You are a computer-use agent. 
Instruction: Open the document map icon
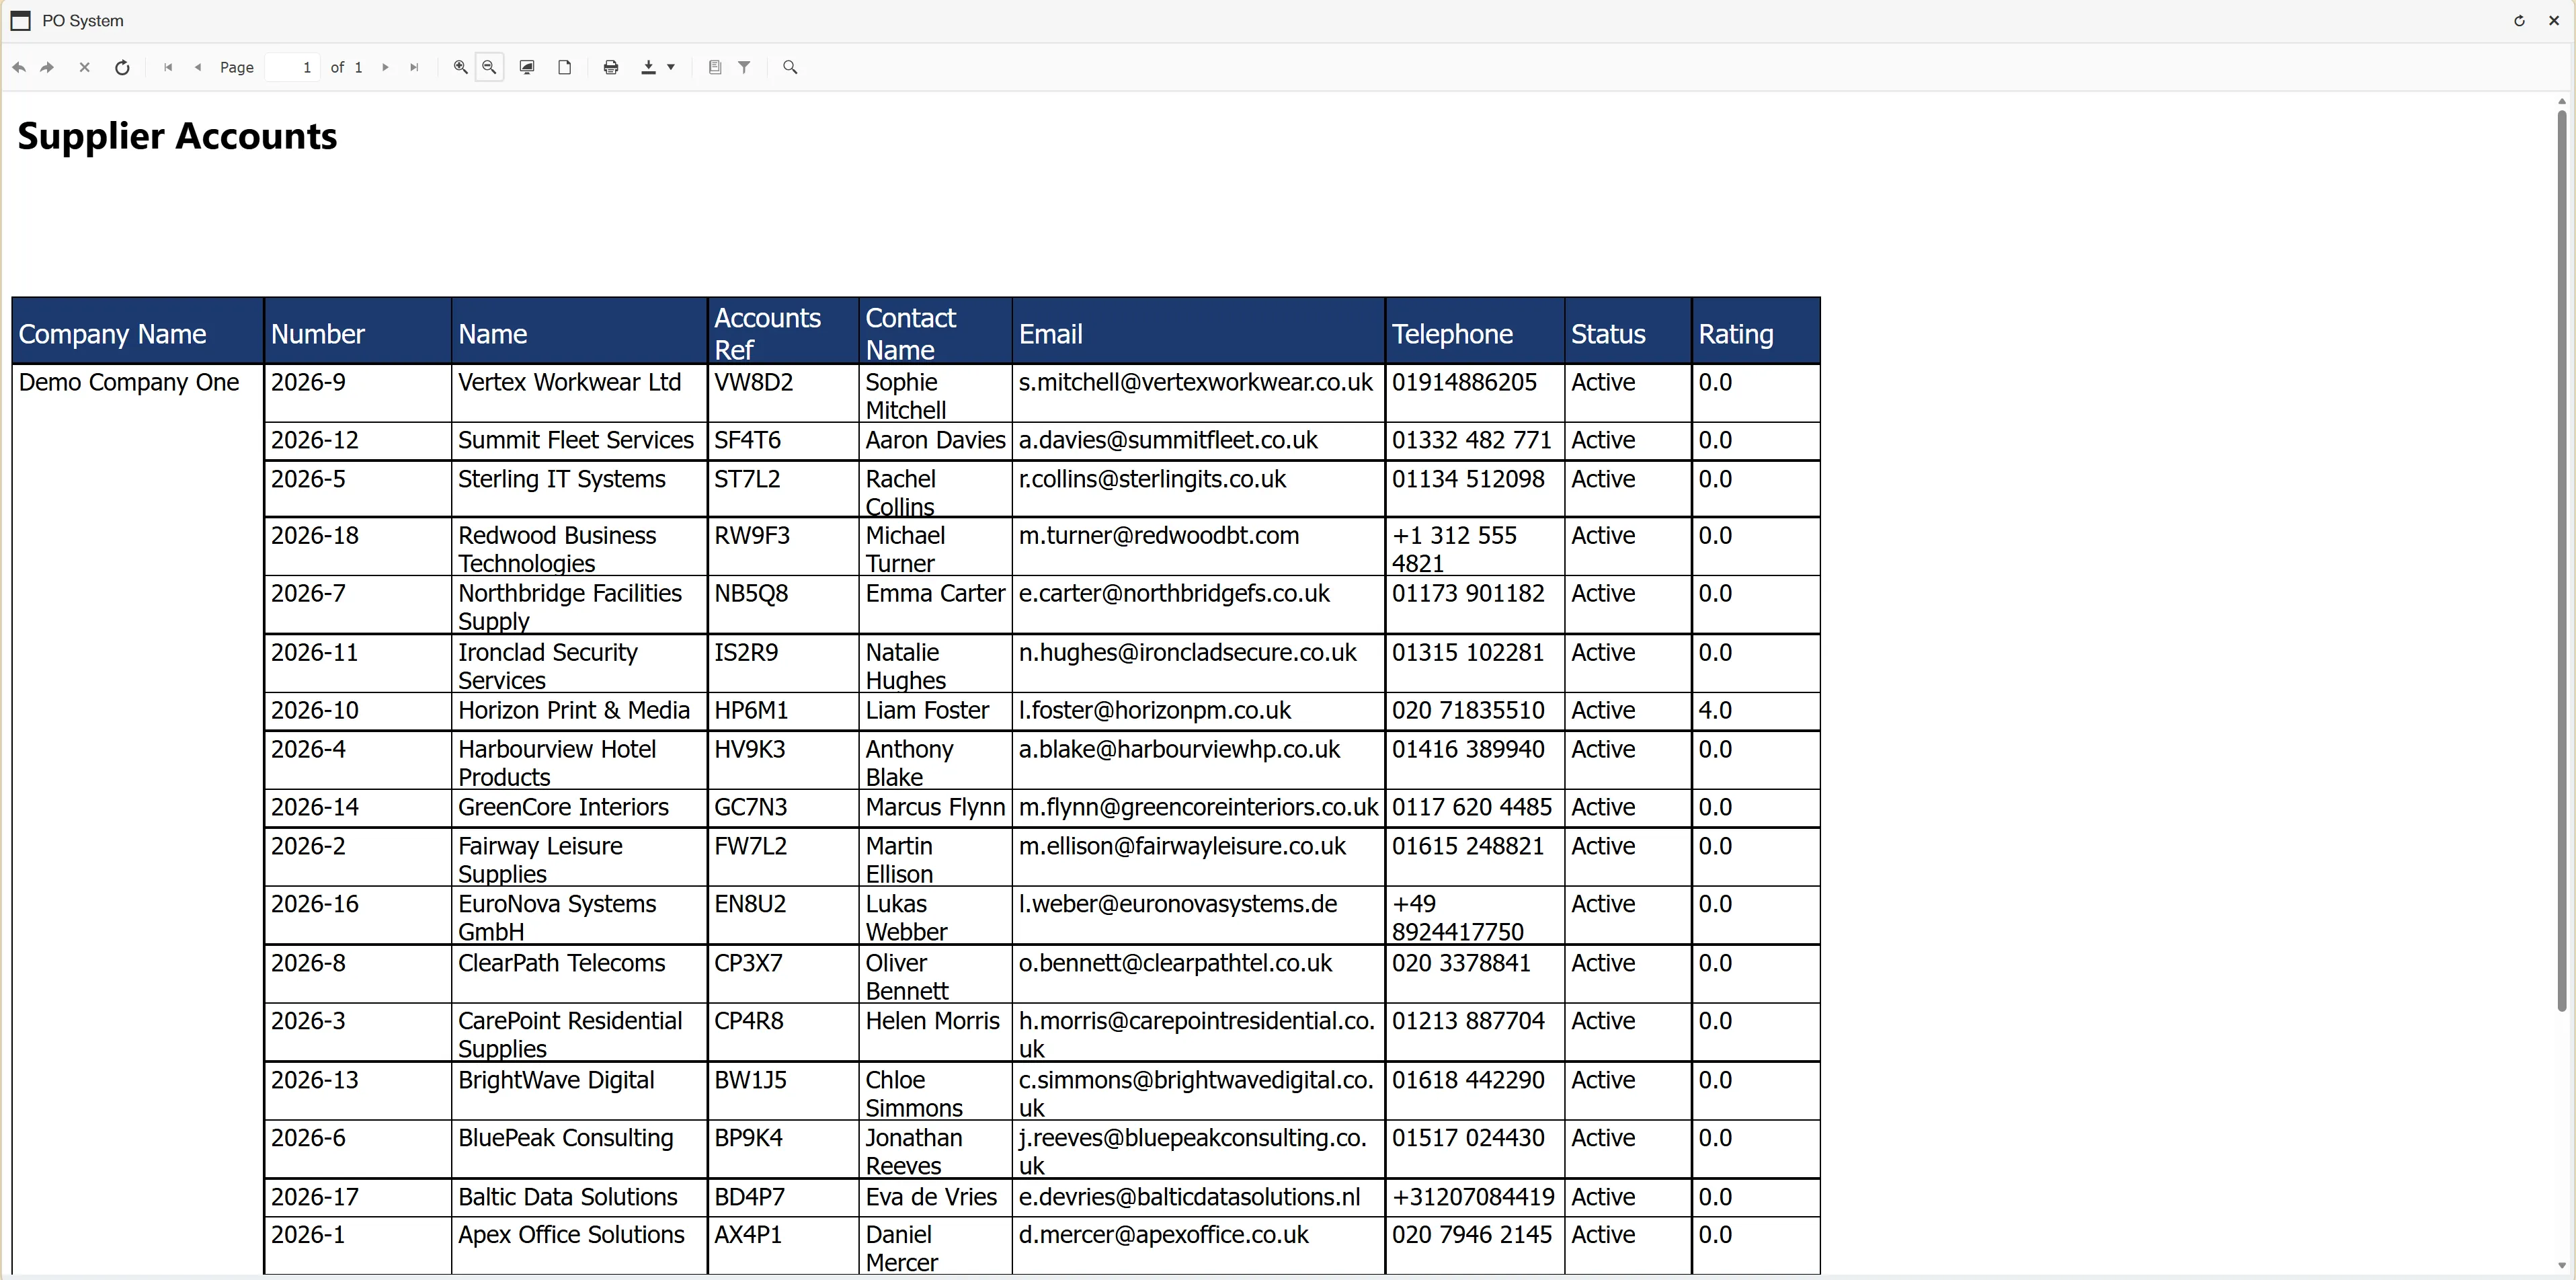[x=715, y=67]
